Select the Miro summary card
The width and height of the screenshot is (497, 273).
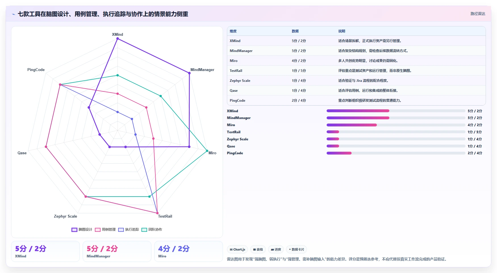[x=189, y=251]
